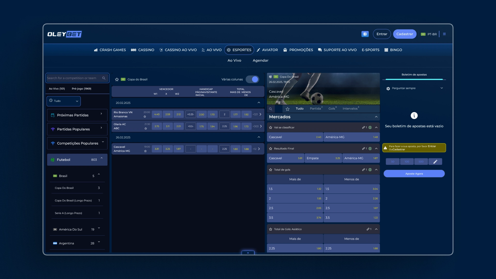Click the competition search input field
The image size is (496, 279).
(x=77, y=78)
